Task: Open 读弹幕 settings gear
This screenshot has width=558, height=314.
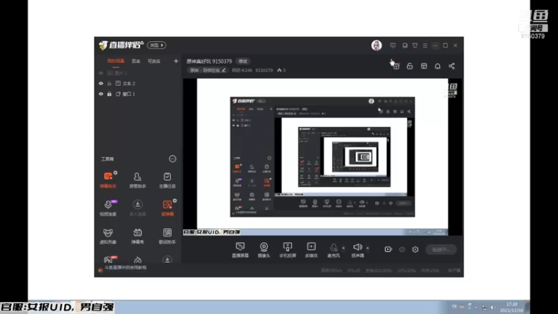Action: (x=175, y=201)
